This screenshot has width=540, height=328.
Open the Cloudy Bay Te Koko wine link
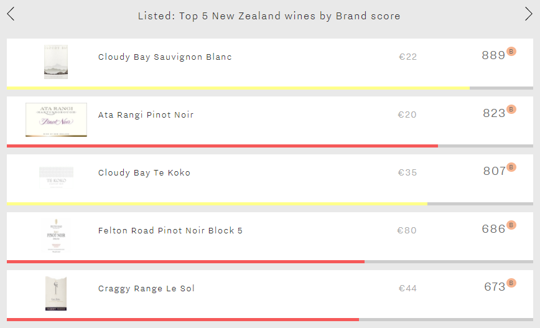point(144,172)
